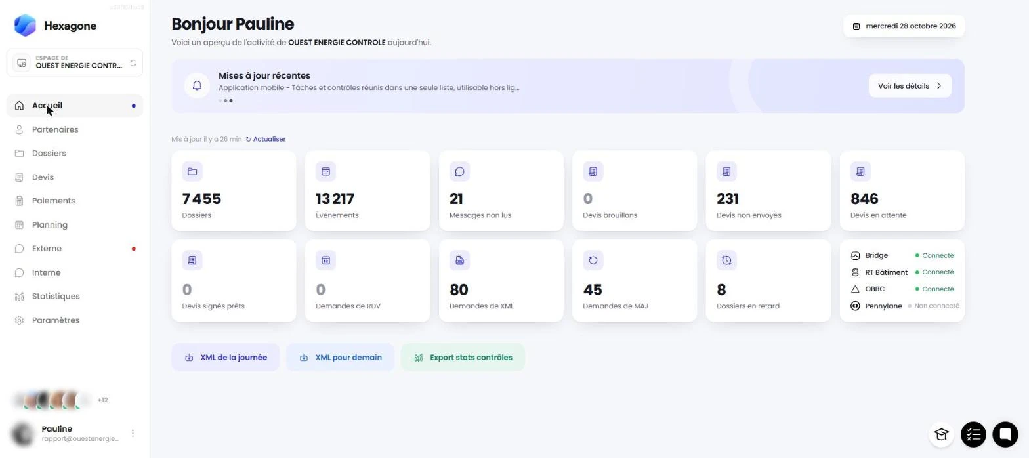This screenshot has height=458, width=1029.
Task: Click the Messages non lus chat icon
Action: 459,171
